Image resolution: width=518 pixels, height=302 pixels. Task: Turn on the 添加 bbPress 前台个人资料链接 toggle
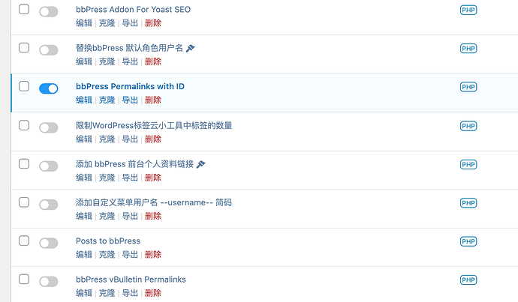coord(49,166)
